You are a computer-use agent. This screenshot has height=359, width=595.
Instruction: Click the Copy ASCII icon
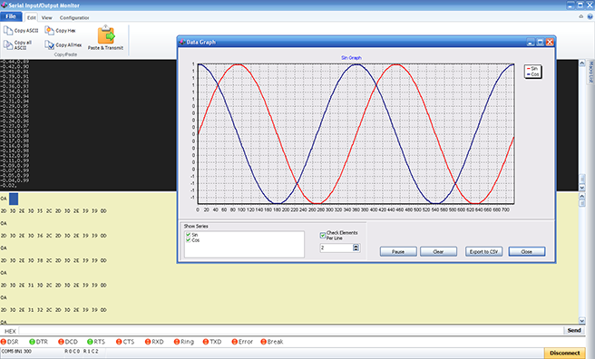click(x=8, y=30)
